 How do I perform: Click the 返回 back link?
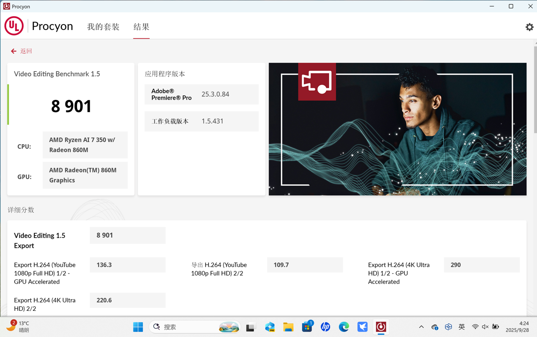point(26,51)
